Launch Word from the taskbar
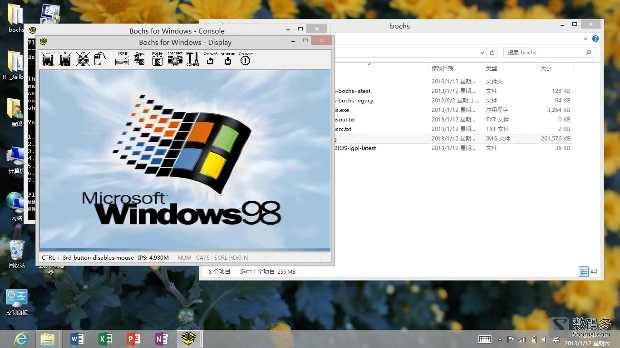Screen dimensions: 620x348 pyautogui.click(x=77, y=338)
